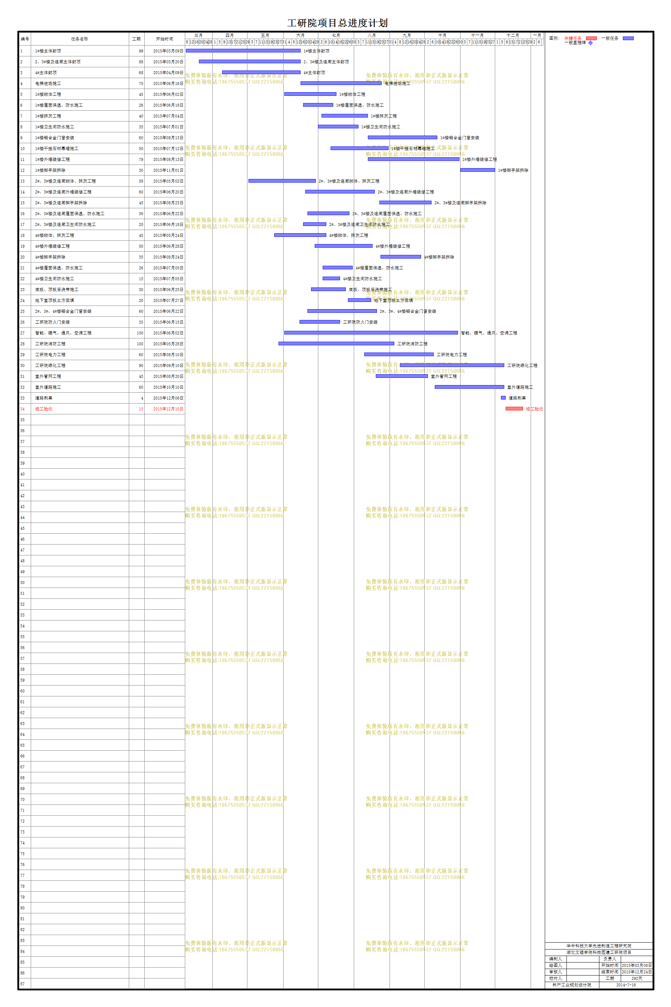Select task name cell 1#楼干挂石材幕墙施工 in the table
This screenshot has height=1007, width=671.
click(80, 149)
